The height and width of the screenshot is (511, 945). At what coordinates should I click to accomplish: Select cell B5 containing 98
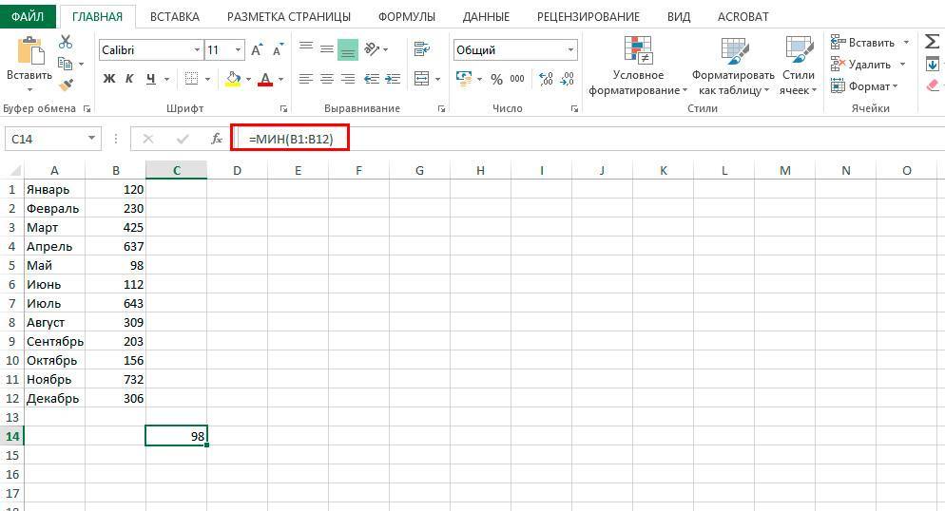click(115, 265)
